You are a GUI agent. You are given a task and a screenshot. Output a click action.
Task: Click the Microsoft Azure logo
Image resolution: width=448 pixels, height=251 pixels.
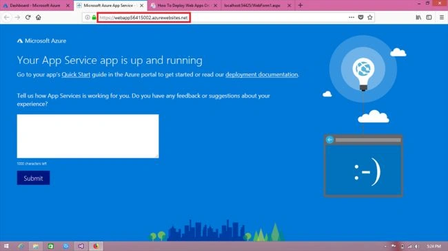[41, 41]
